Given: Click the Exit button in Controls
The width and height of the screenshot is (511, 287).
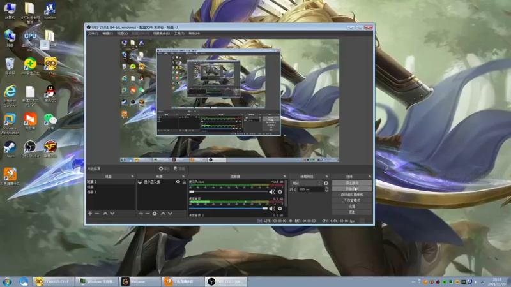Looking at the screenshot, I should click(352, 212).
